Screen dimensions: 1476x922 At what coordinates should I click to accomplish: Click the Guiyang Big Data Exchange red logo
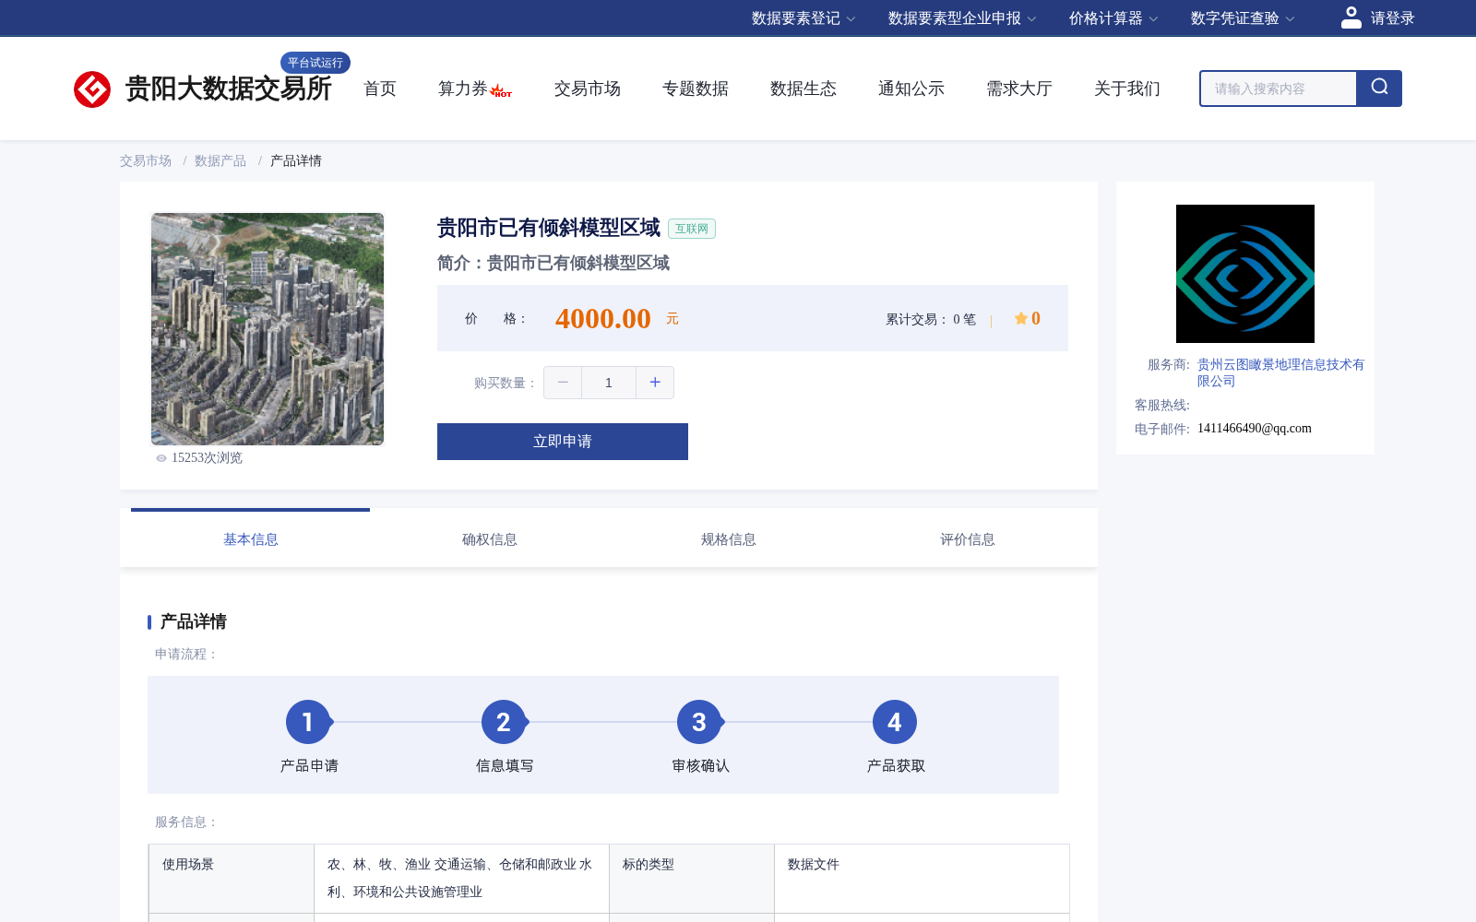point(92,89)
